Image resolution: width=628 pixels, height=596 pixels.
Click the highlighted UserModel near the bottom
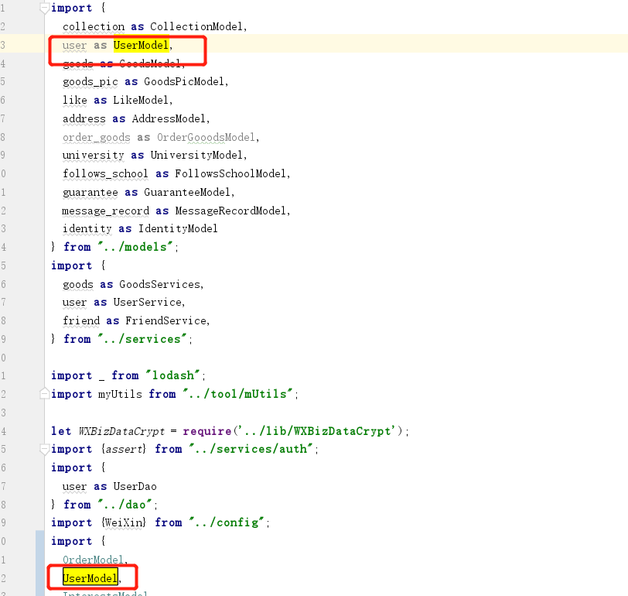click(89, 577)
